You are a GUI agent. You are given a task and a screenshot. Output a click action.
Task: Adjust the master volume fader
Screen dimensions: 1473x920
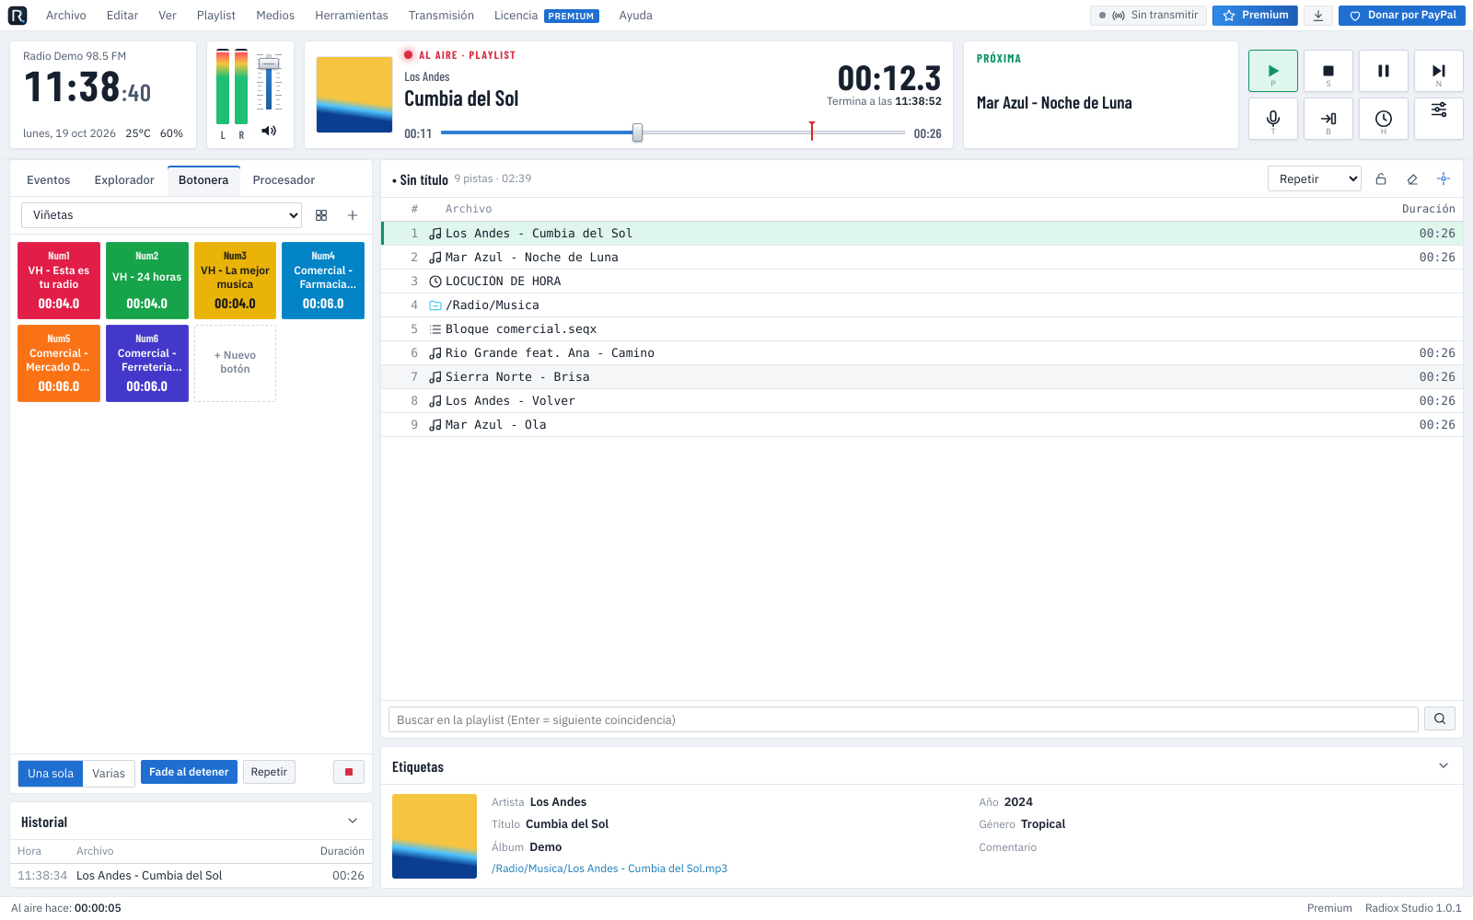269,64
